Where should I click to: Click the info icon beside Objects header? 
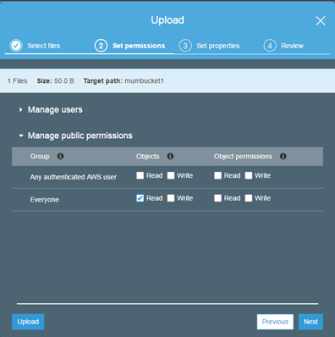pos(170,157)
